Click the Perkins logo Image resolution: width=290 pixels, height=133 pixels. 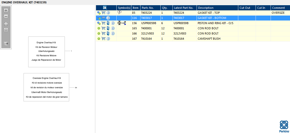pos(284,126)
